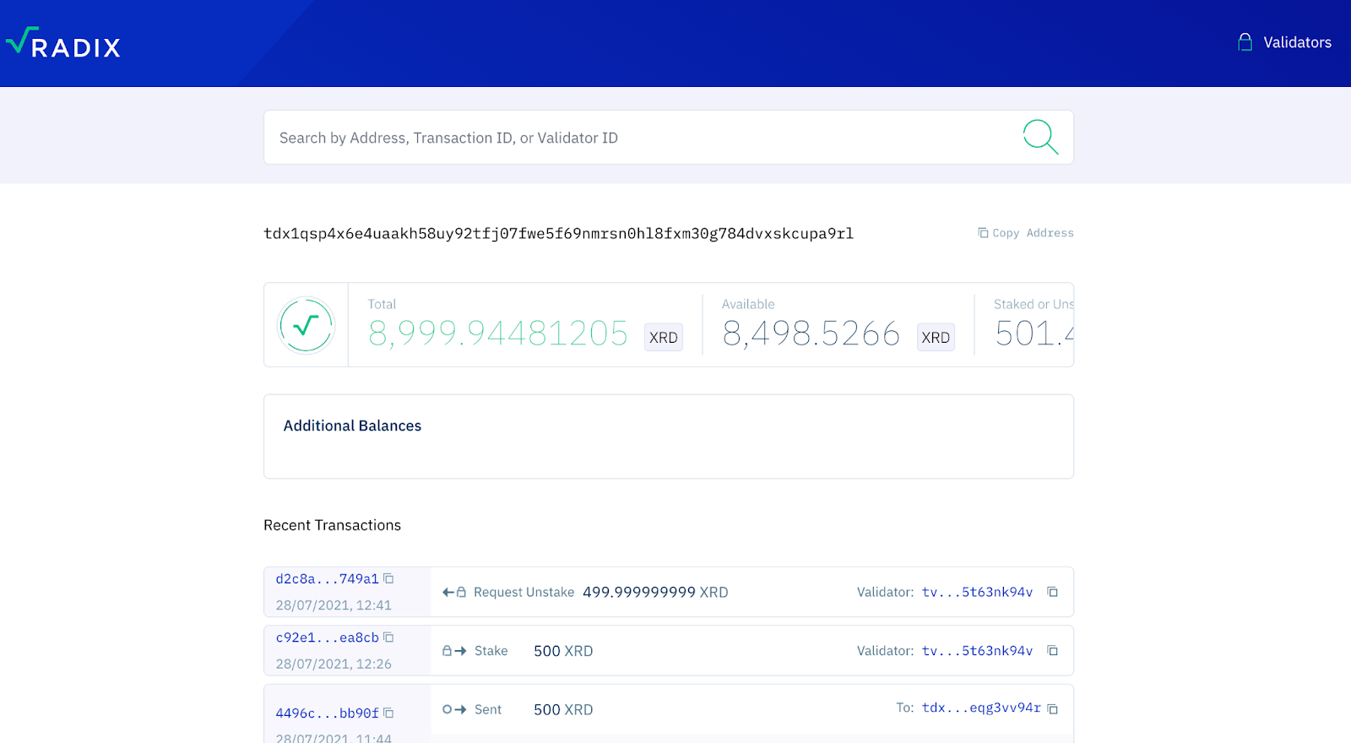Click the XRD token checkmark emblem
This screenshot has width=1351, height=743.
(x=306, y=325)
